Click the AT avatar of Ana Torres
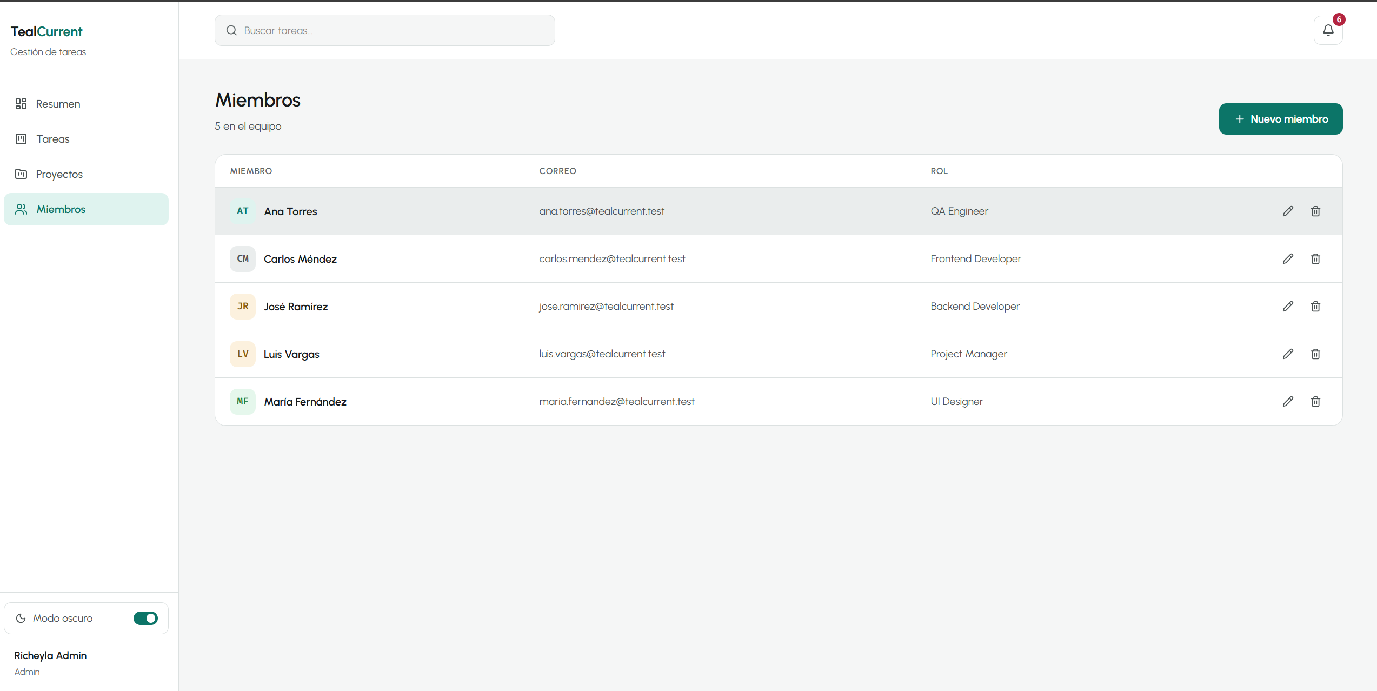The height and width of the screenshot is (691, 1377). tap(243, 211)
